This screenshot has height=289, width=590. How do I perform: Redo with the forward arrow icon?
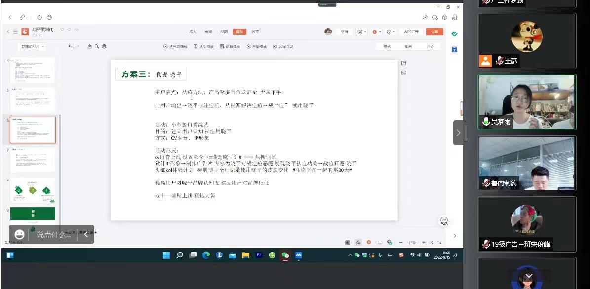pyautogui.click(x=78, y=46)
